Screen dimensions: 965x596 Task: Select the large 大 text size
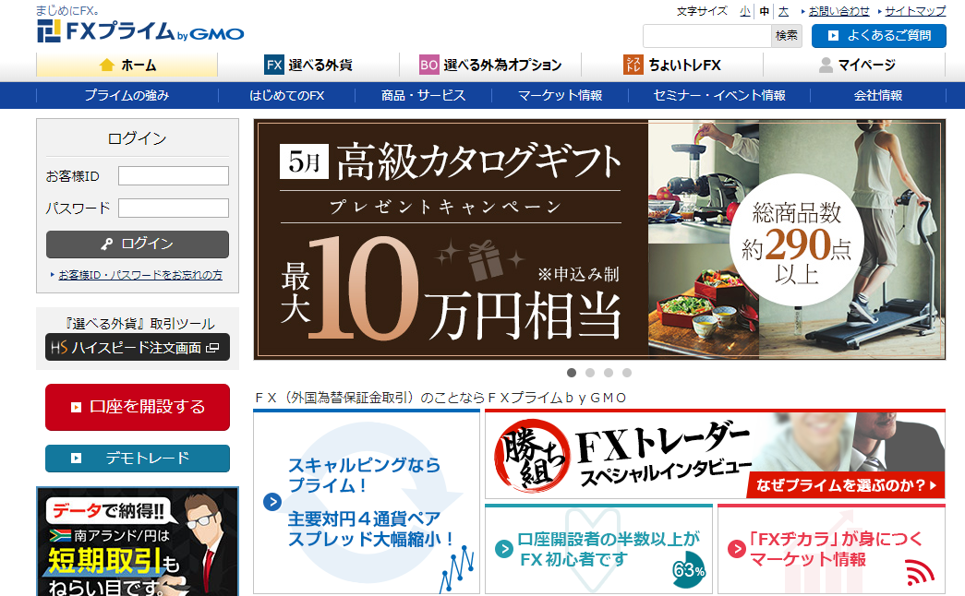coord(783,11)
